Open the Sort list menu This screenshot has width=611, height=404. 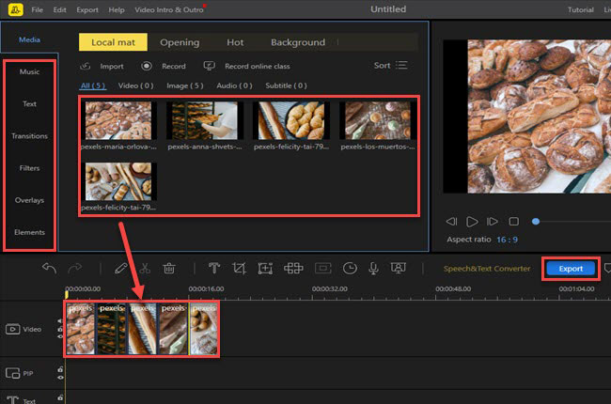pos(391,65)
